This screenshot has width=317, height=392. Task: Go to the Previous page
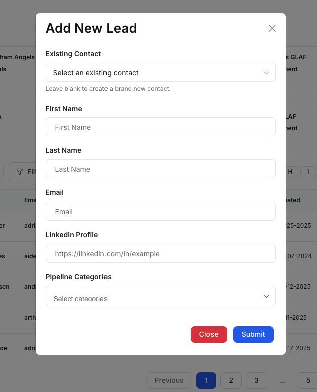point(169,380)
